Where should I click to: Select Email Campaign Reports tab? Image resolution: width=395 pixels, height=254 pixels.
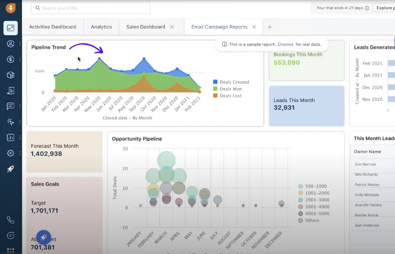tap(219, 27)
